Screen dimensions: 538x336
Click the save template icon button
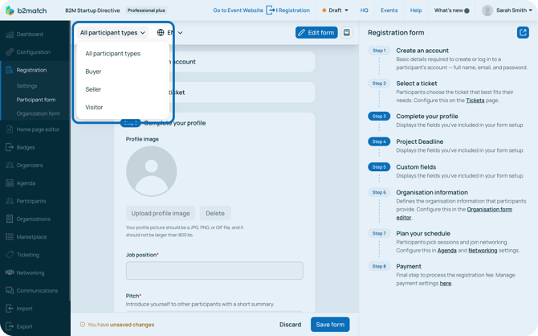347,33
